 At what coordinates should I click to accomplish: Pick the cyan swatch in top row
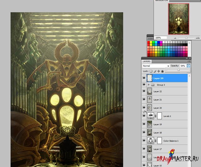pyautogui.click(x=156, y=42)
